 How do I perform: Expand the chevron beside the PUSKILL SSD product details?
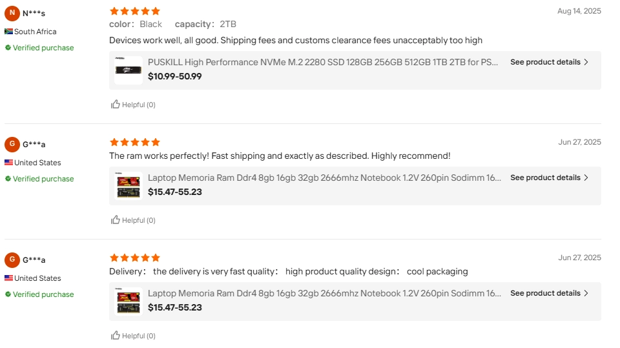586,63
